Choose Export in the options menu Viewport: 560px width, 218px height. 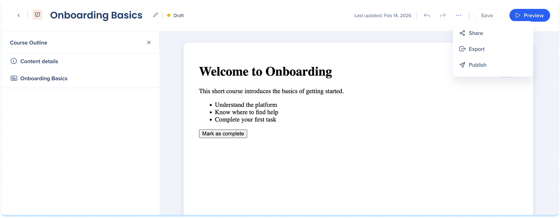click(476, 49)
